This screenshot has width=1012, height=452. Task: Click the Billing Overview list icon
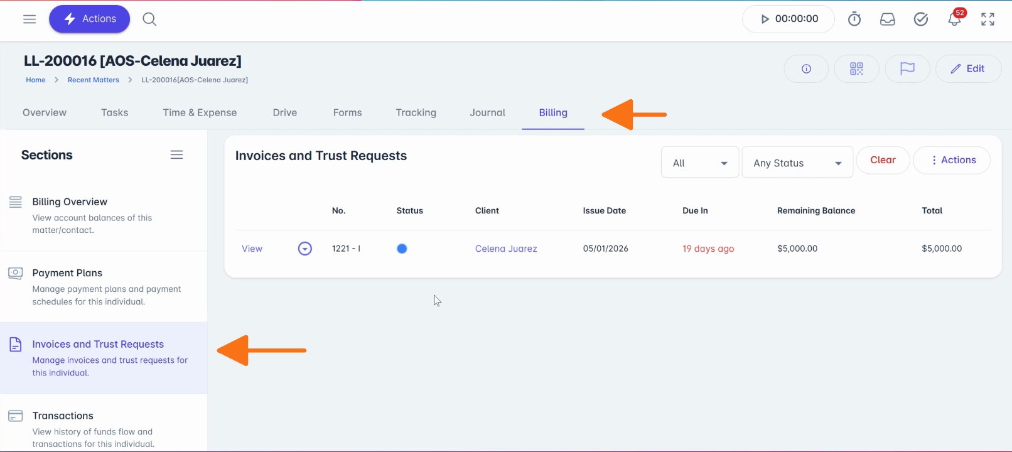pyautogui.click(x=16, y=202)
